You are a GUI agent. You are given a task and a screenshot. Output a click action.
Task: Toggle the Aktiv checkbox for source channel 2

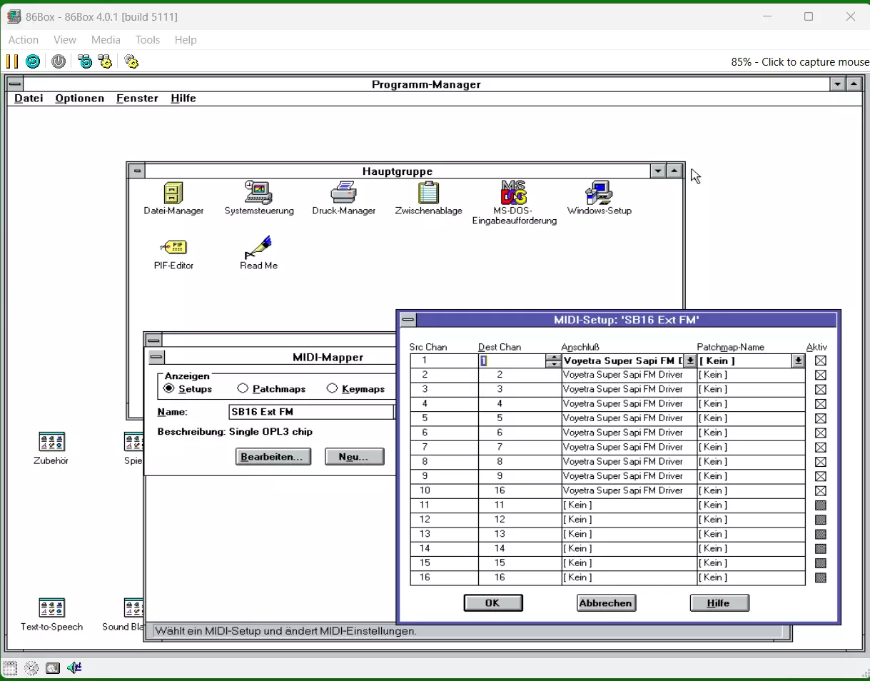point(821,375)
